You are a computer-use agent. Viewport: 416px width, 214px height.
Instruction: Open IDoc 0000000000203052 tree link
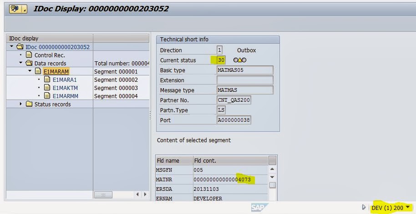(57, 47)
